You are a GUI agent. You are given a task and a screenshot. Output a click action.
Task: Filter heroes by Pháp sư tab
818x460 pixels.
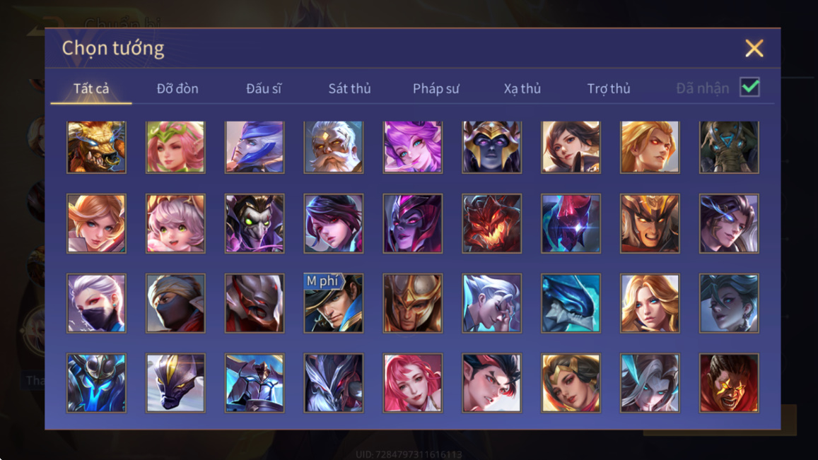click(x=436, y=88)
